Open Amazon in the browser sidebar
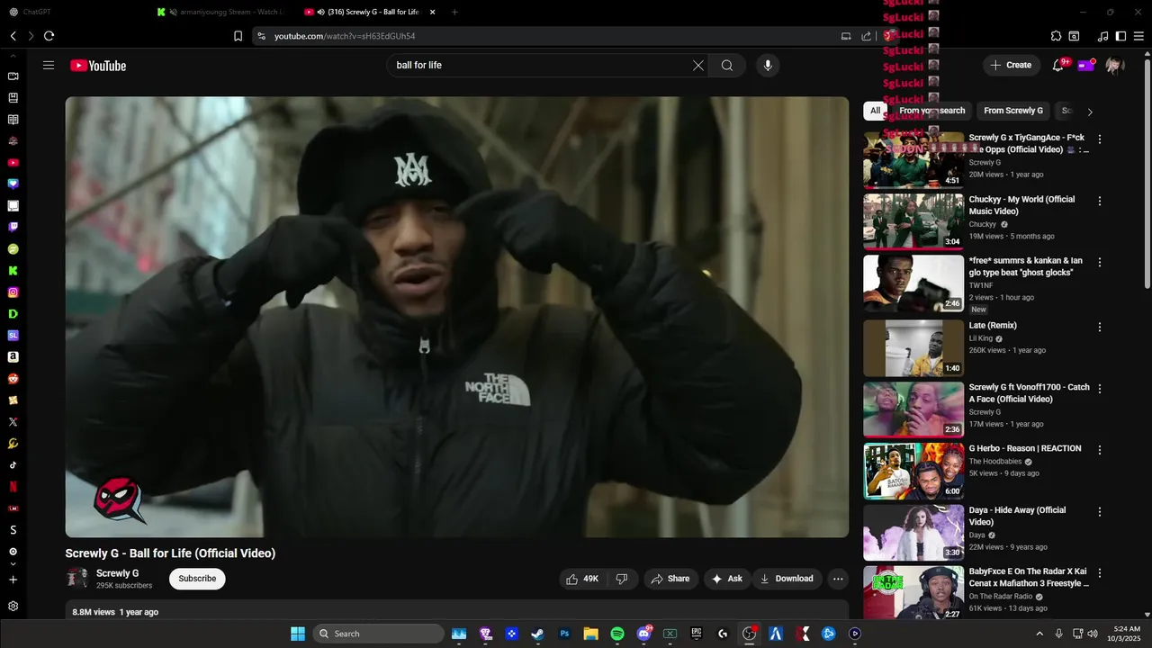 click(13, 357)
